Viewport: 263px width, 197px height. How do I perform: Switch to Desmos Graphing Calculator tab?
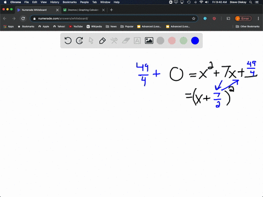coord(84,10)
